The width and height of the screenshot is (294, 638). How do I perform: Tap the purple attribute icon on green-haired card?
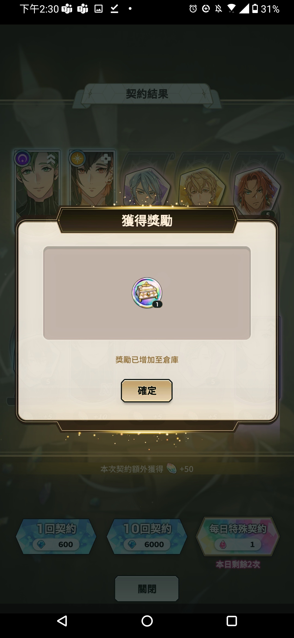point(22,158)
